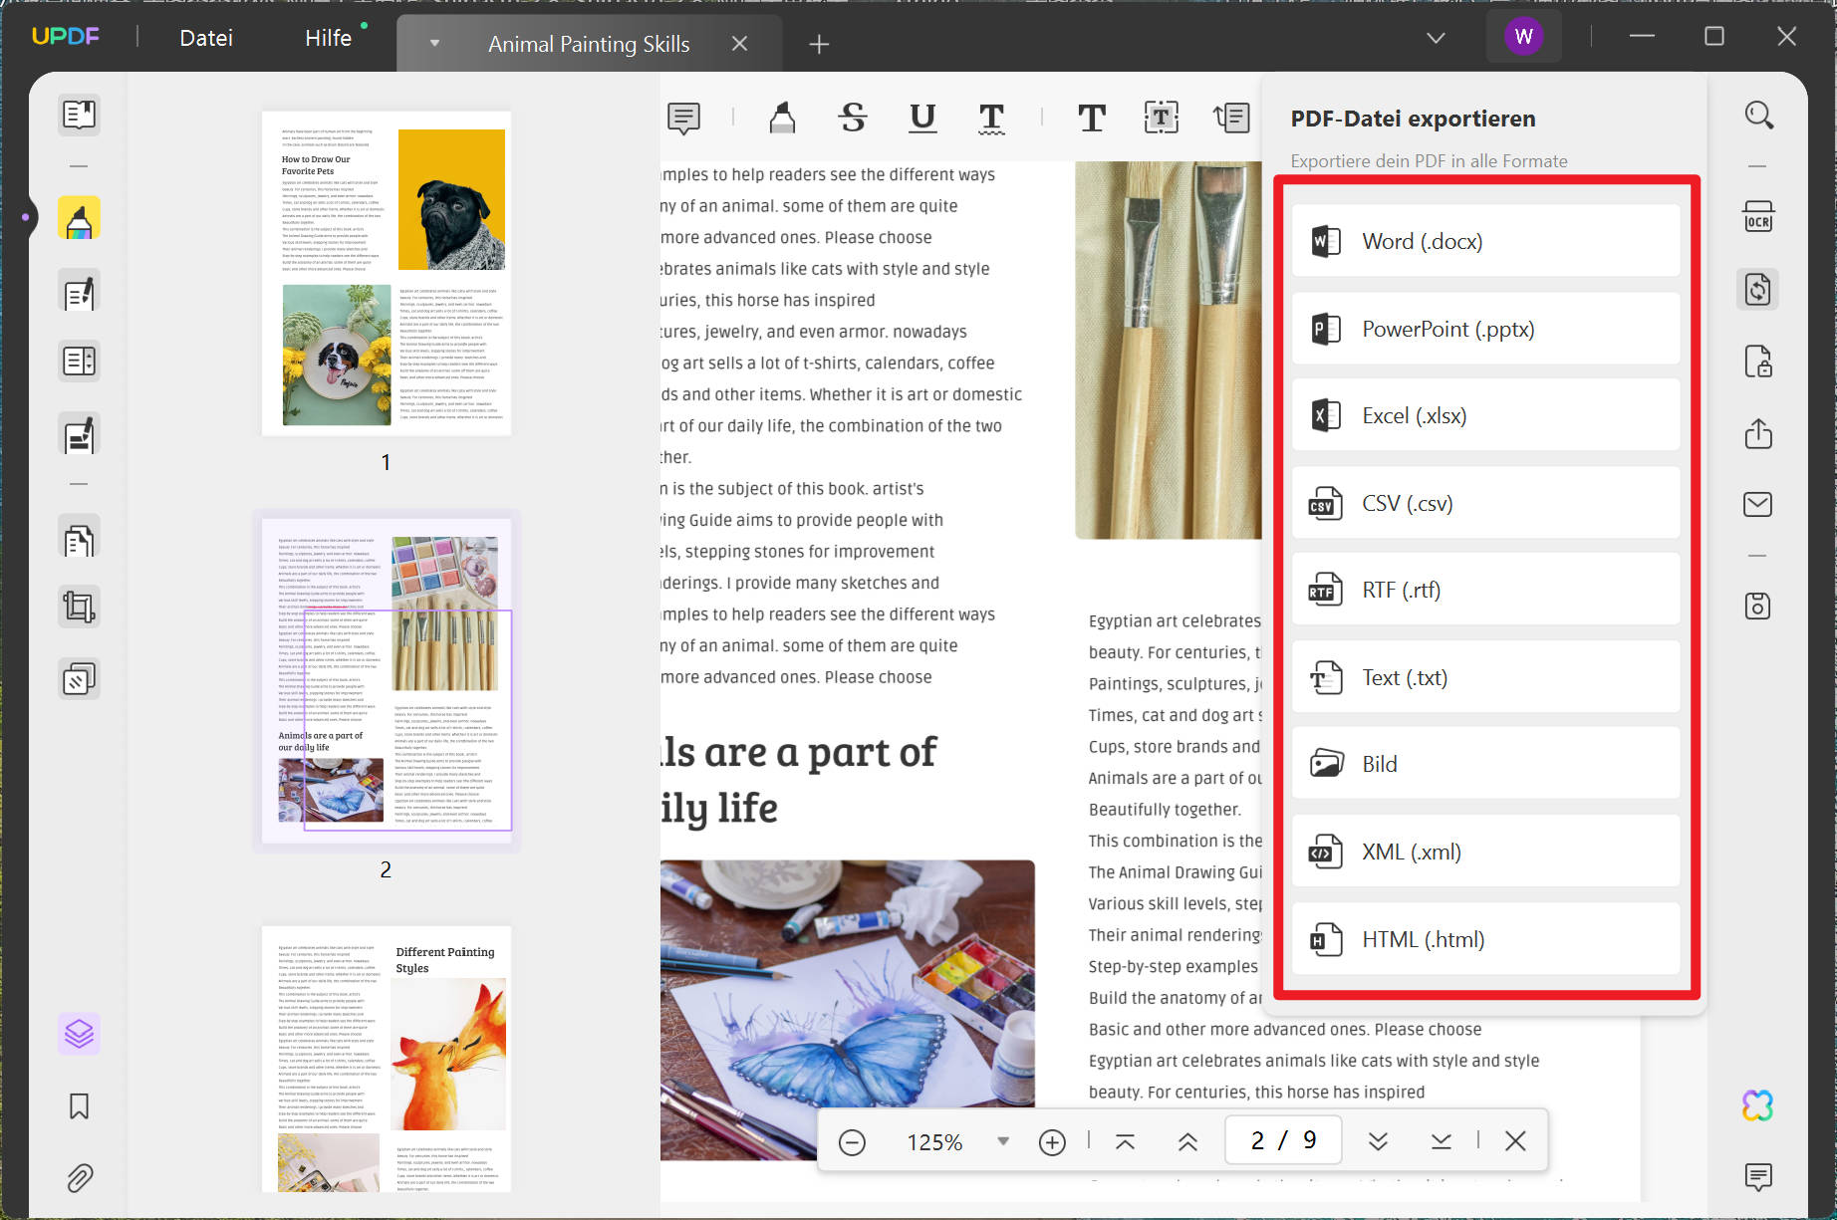Open the protect PDF lock icon
This screenshot has width=1837, height=1220.
1757,362
